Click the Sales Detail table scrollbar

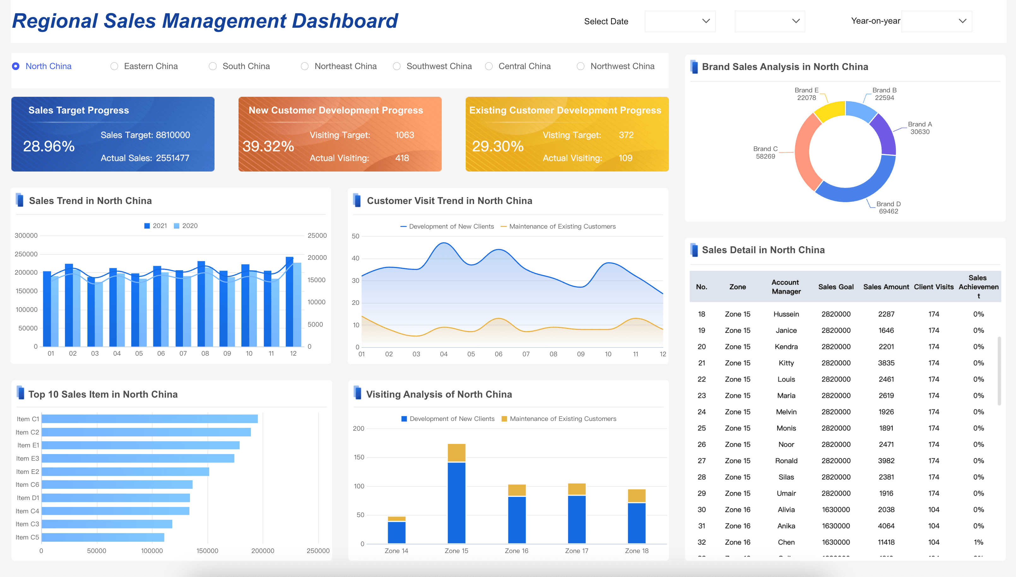(999, 371)
